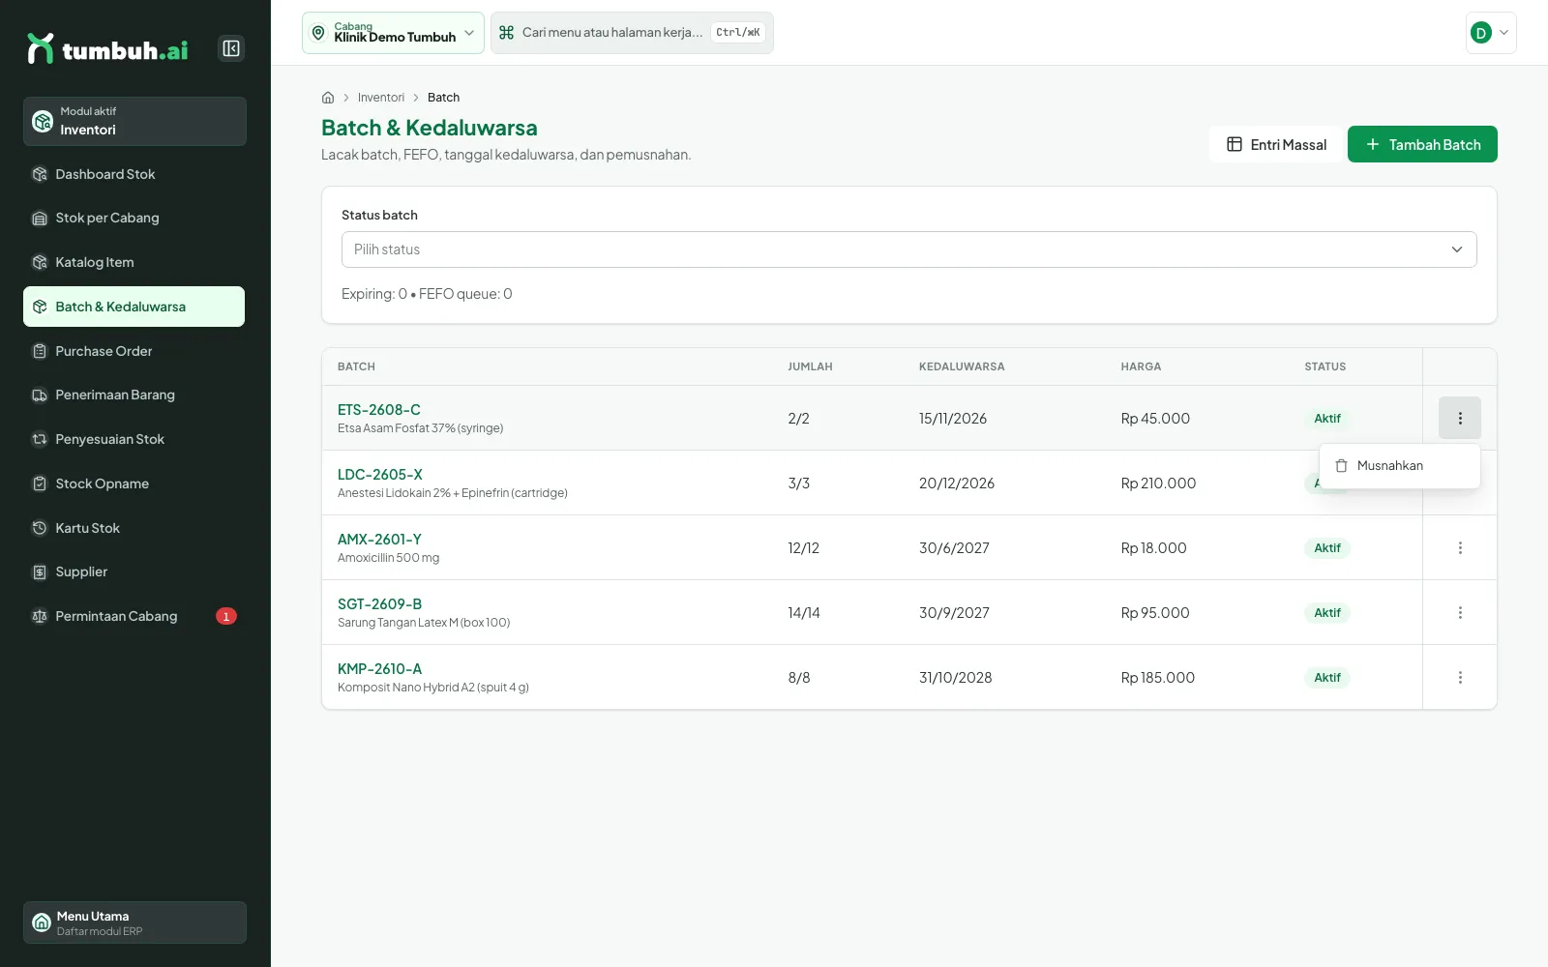Click the Purchase Order clipboard icon
This screenshot has height=967, width=1548.
pos(40,351)
